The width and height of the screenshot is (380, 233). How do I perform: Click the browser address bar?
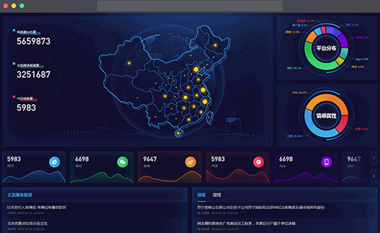(190, 6)
